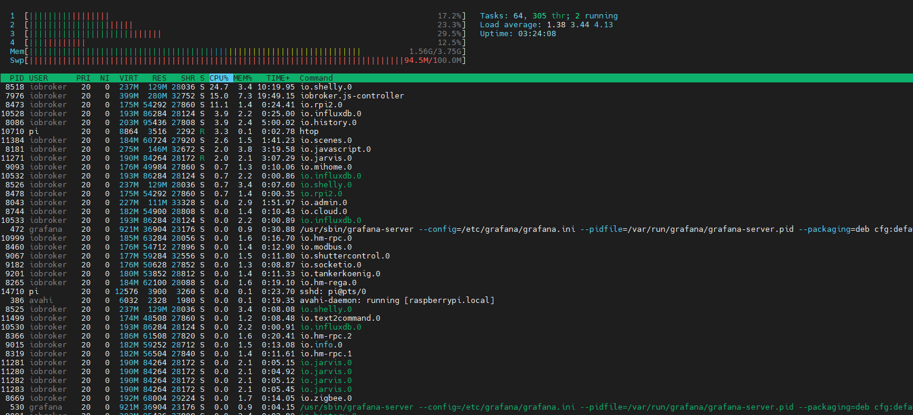Sort by the RES column header

tap(159, 78)
